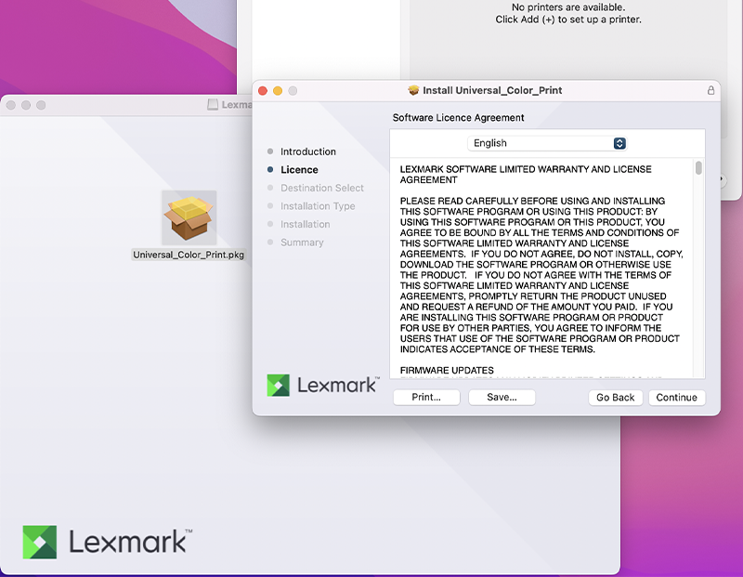
Task: Click the Save... button
Action: coord(502,398)
